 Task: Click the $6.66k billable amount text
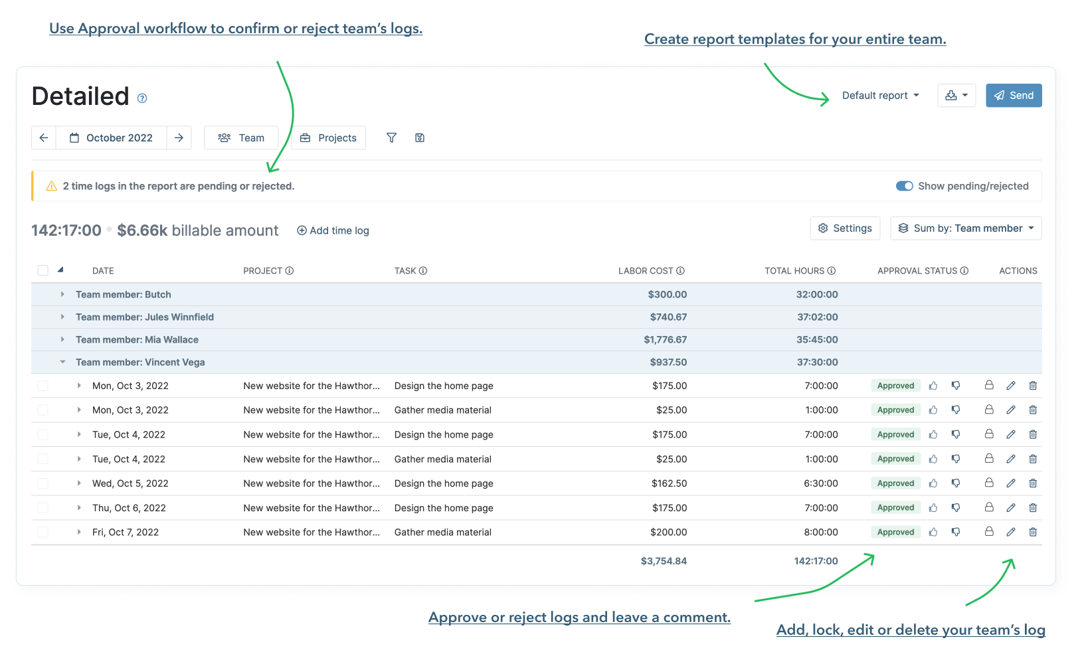[x=198, y=230]
